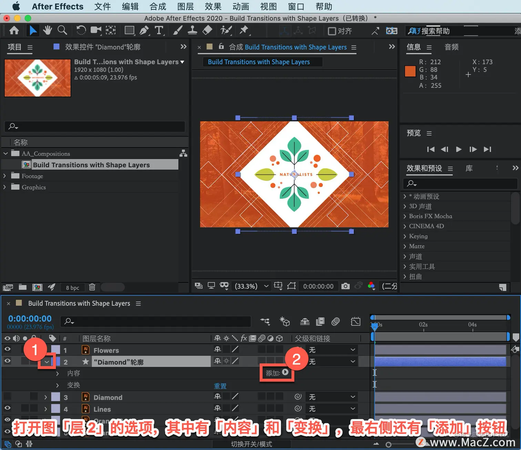Toggle mask and shape path visibility icon
This screenshot has height=450, width=521.
coord(224,286)
